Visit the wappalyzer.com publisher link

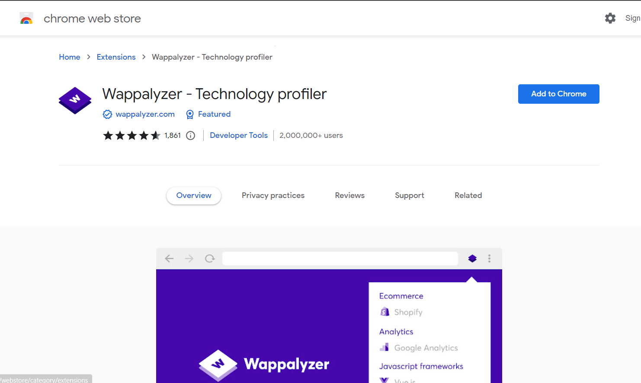pyautogui.click(x=145, y=114)
